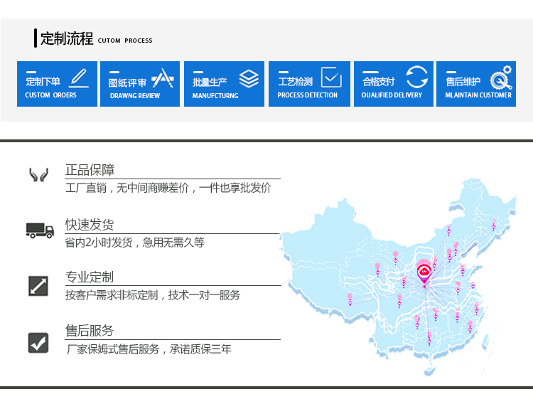Click the drafting icon on 图纸评审

click(x=162, y=78)
